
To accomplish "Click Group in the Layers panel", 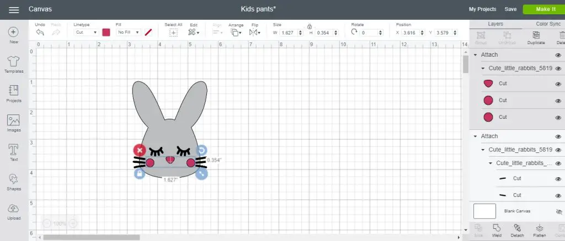I will click(x=481, y=38).
